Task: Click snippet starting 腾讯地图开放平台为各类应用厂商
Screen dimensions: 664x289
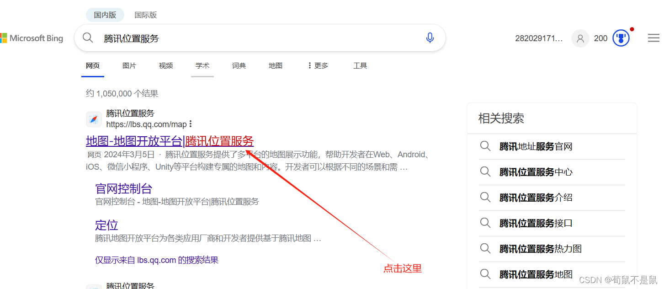Action: click(208, 238)
